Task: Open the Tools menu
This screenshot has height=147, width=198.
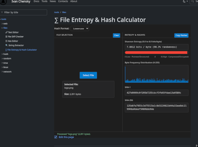Action: 44,1
